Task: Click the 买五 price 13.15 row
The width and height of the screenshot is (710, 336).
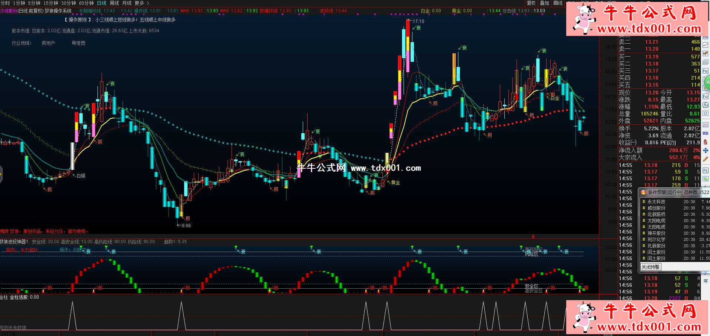Action: (x=659, y=85)
